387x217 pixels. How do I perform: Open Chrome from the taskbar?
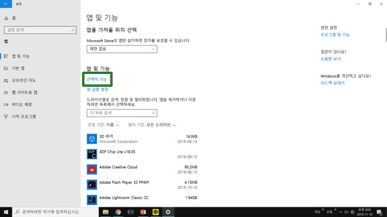[x=118, y=212]
